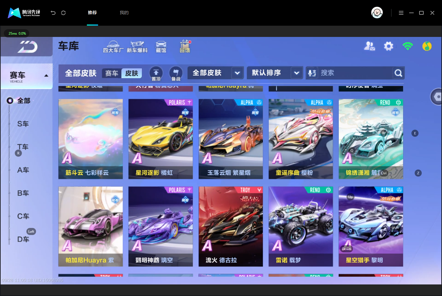Screen dimensions: 442x296
Task: Select the S车 category
Action: 23,124
